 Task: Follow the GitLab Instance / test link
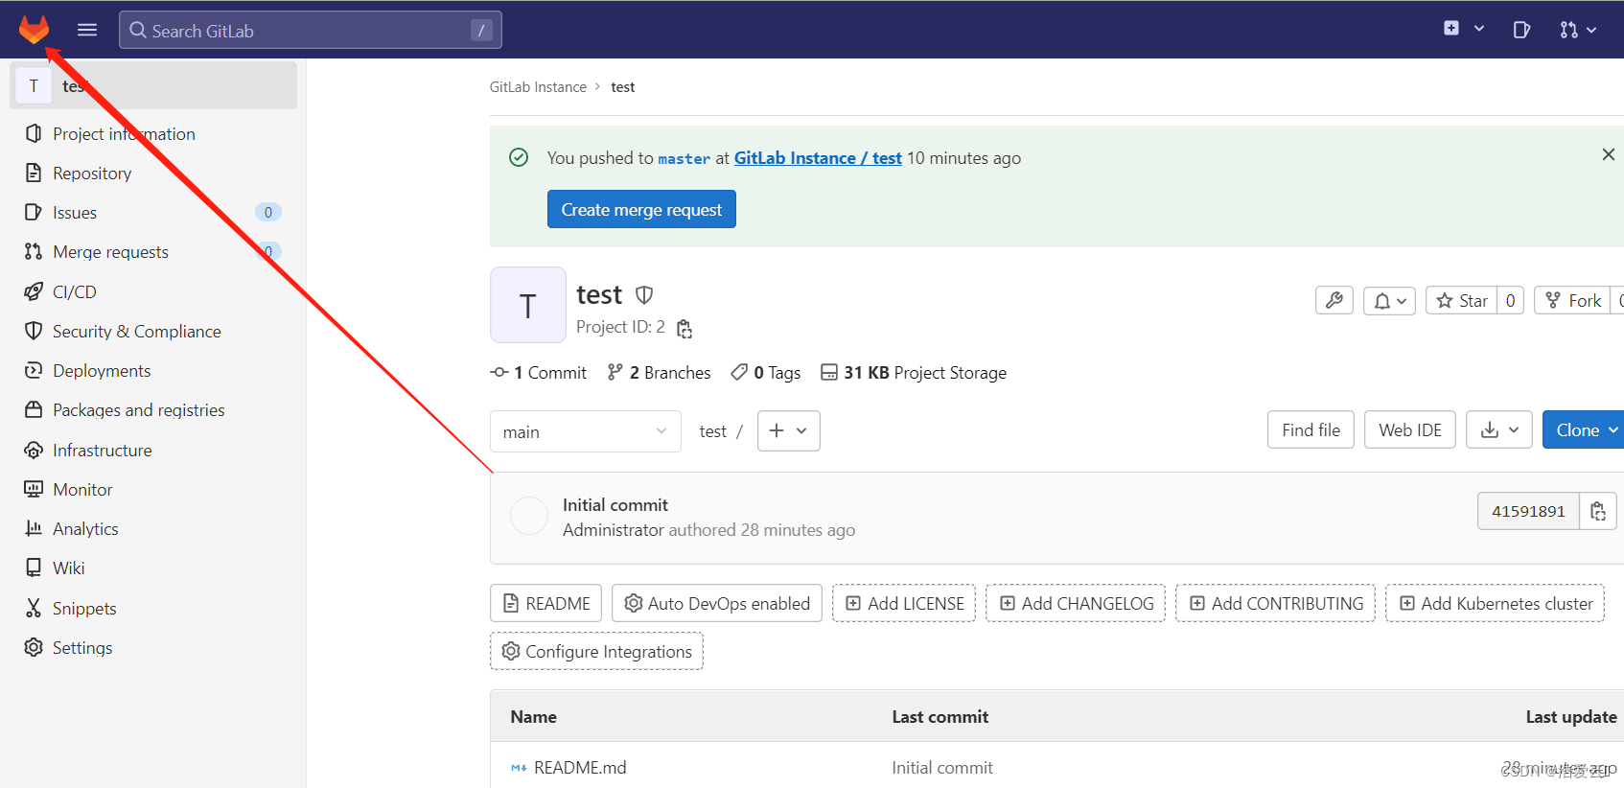click(x=818, y=158)
